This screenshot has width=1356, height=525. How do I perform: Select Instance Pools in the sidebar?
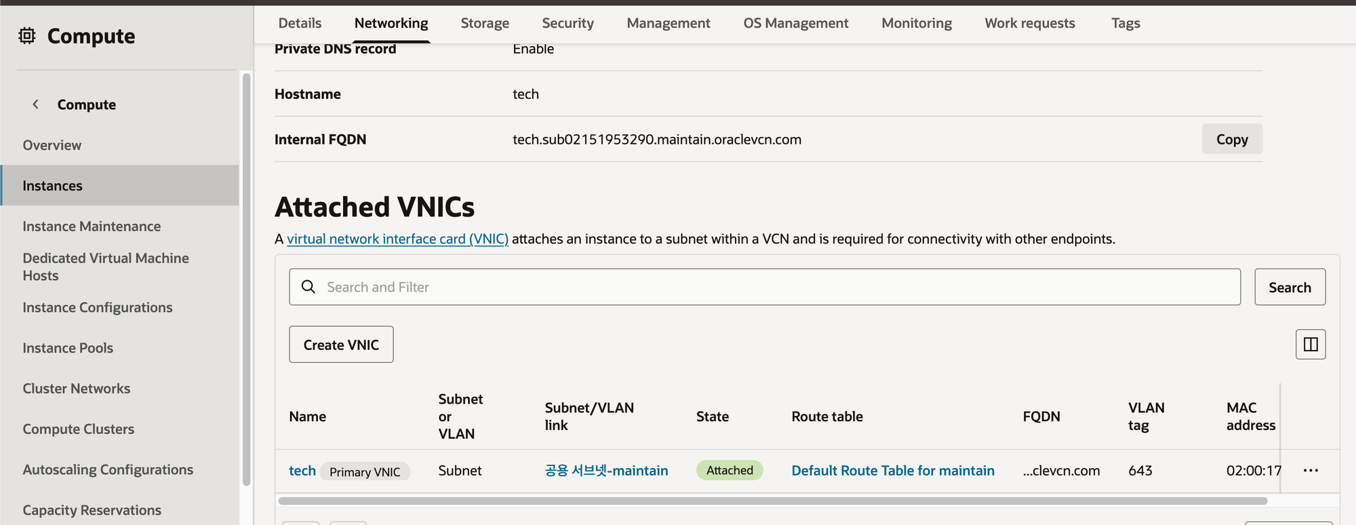pos(68,348)
